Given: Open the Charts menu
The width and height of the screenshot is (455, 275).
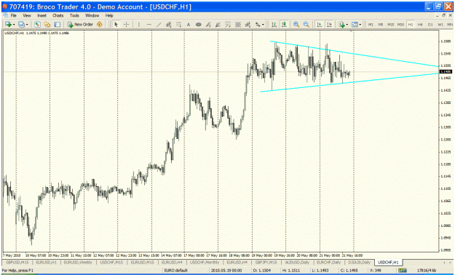Looking at the screenshot, I should [58, 15].
